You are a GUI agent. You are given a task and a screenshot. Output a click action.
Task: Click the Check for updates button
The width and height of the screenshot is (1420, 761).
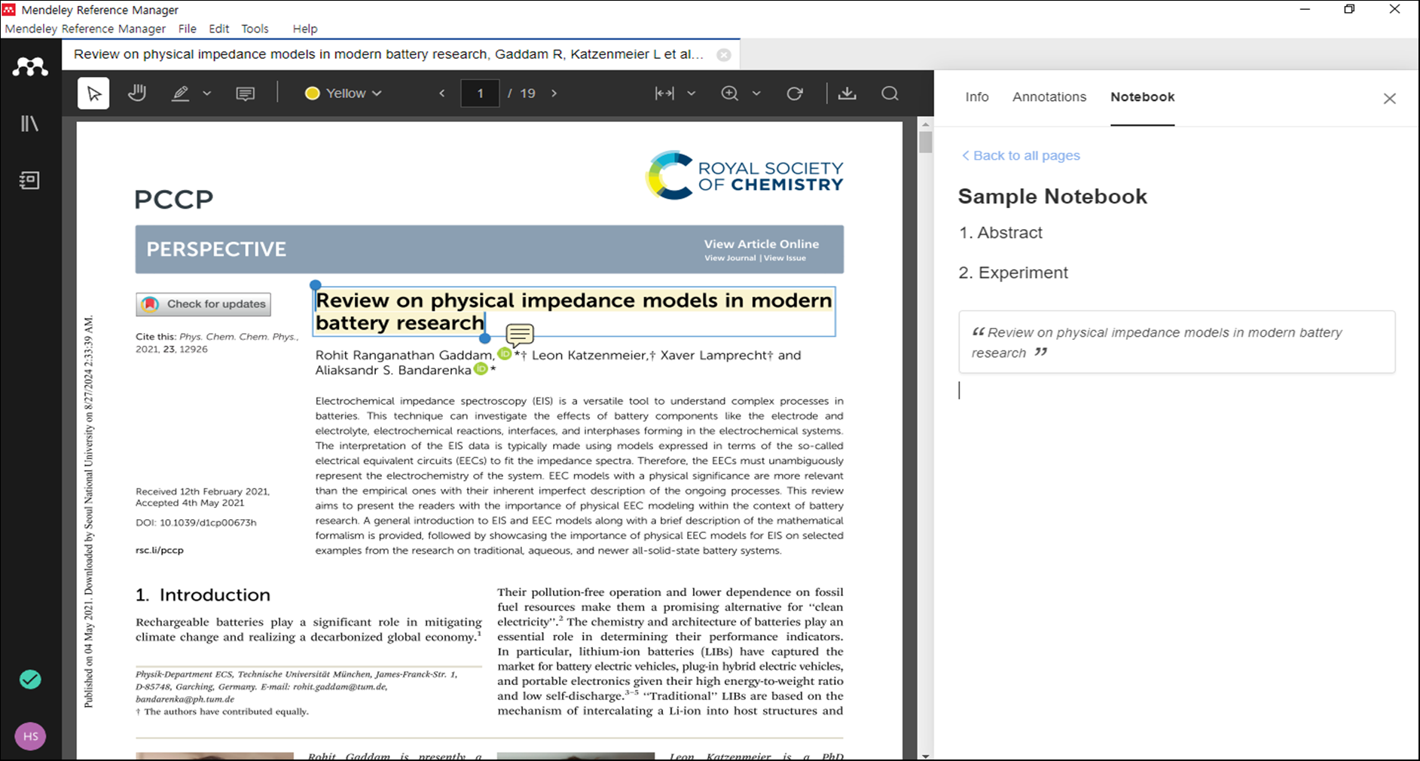[203, 304]
